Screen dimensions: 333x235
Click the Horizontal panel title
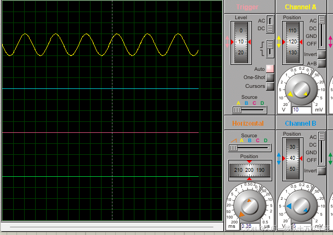[x=248, y=123]
